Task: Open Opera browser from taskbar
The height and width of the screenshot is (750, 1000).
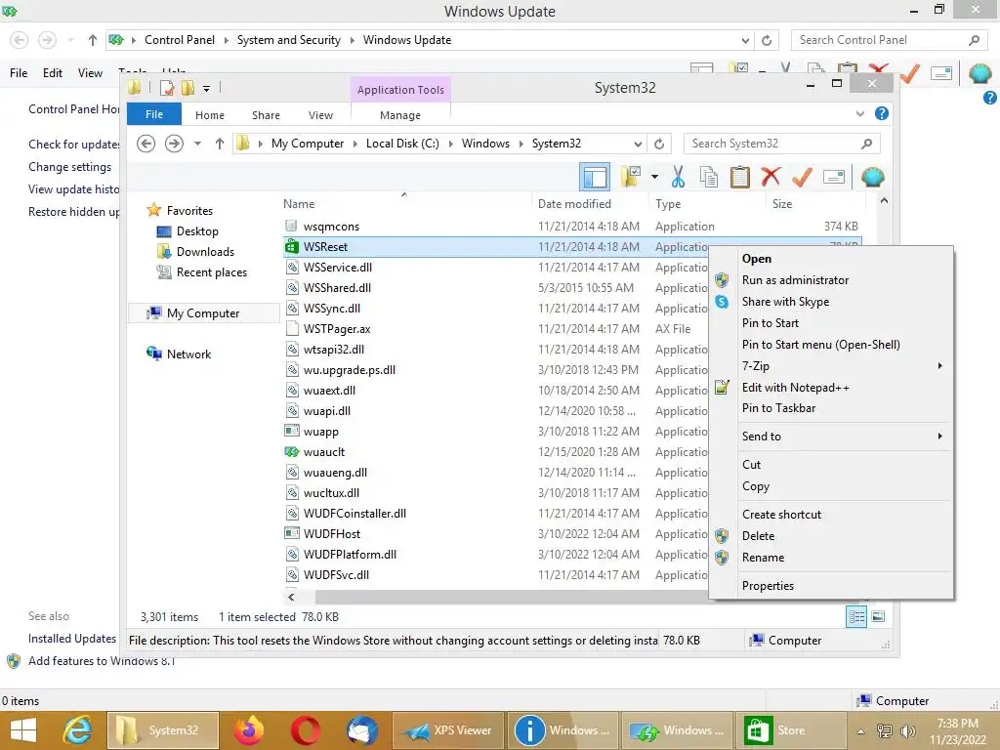Action: click(x=305, y=730)
